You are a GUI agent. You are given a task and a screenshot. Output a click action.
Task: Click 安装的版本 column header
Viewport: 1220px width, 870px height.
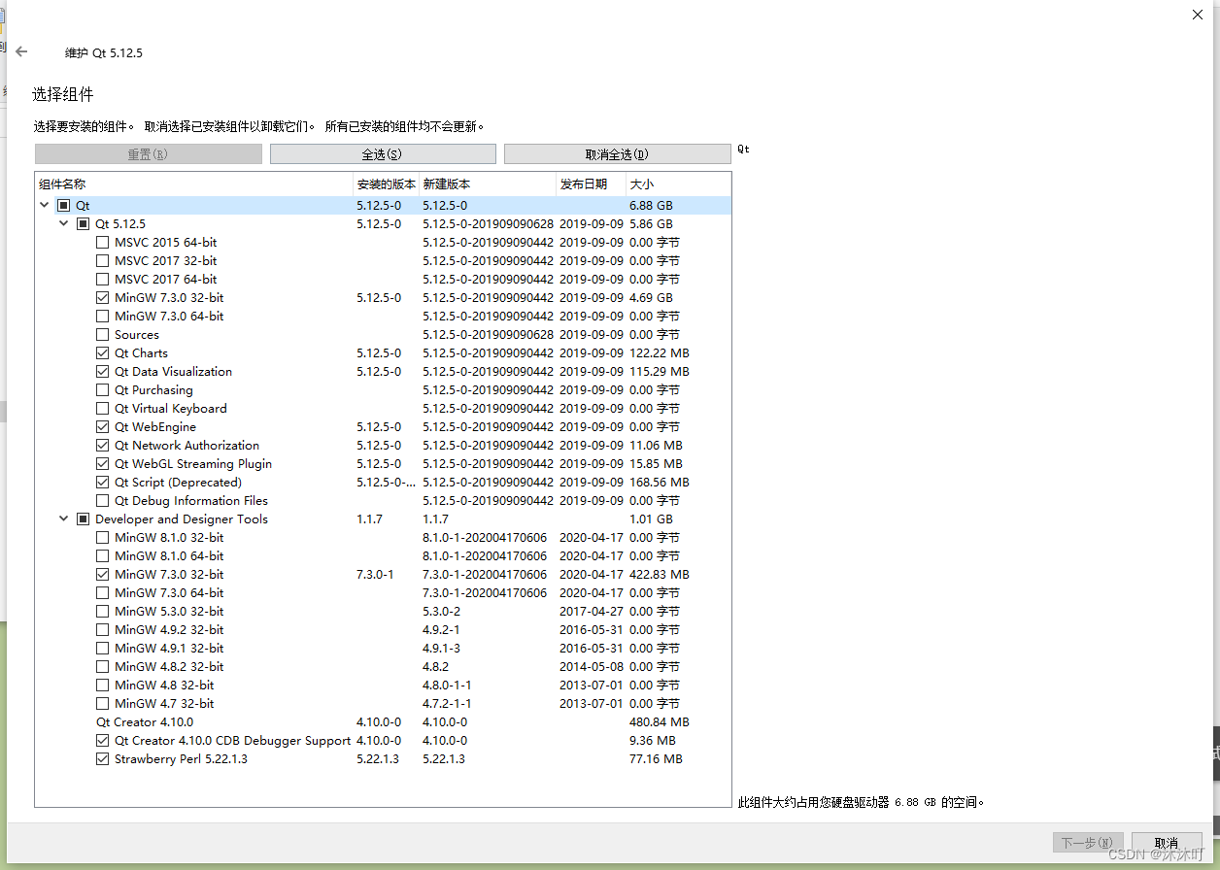click(x=386, y=184)
